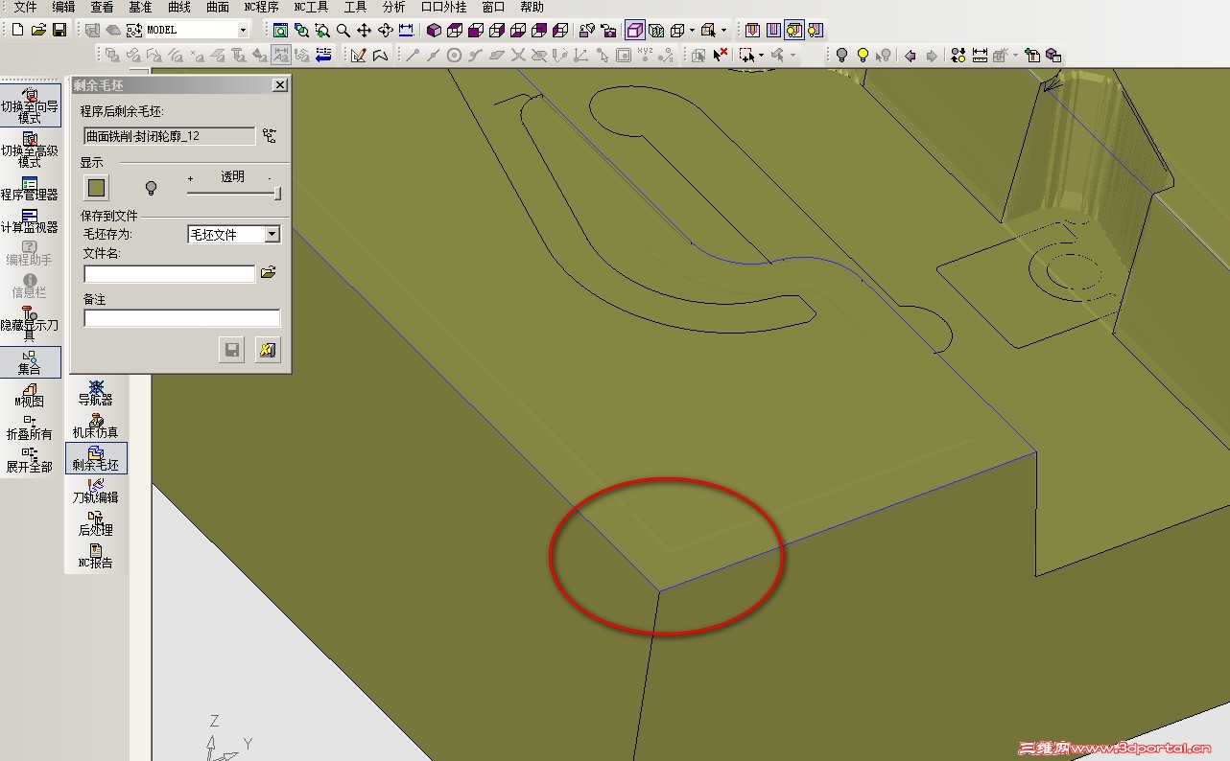
Task: Click the 刀轨编辑 toolpath edit icon
Action: point(96,491)
